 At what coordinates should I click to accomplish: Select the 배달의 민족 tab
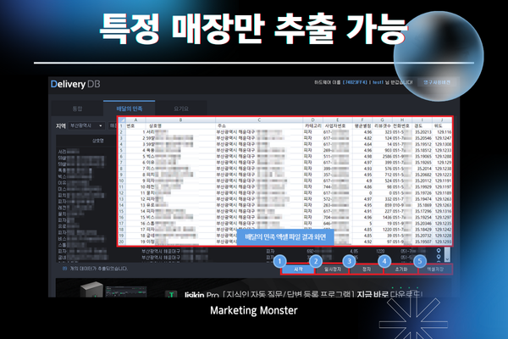(x=130, y=108)
